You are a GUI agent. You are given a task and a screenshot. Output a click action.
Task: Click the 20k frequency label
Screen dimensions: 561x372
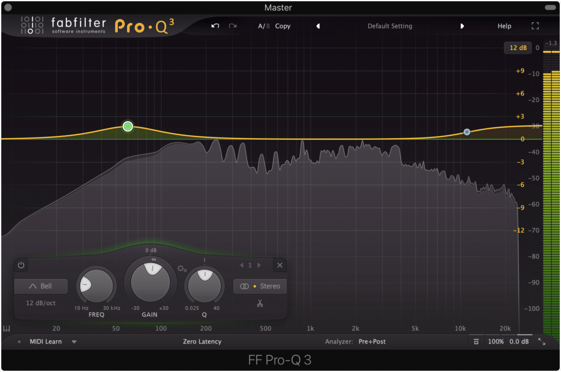(505, 328)
